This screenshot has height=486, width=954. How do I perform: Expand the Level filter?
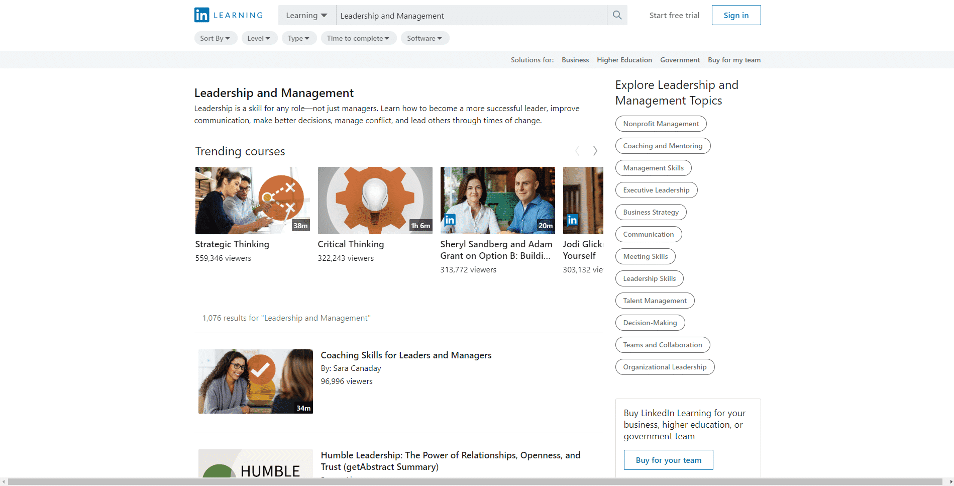tap(259, 38)
